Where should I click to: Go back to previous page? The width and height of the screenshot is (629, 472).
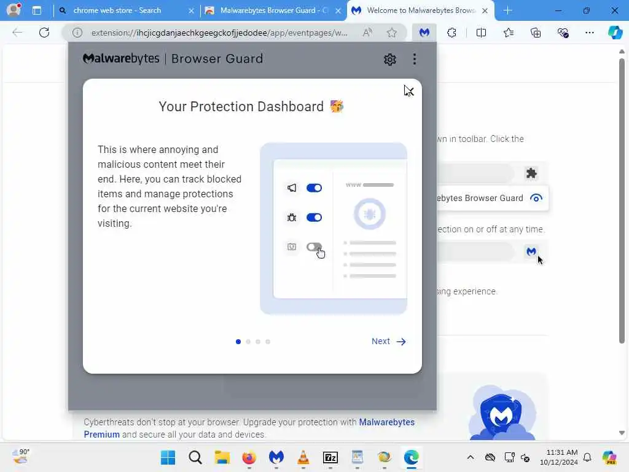click(x=17, y=33)
